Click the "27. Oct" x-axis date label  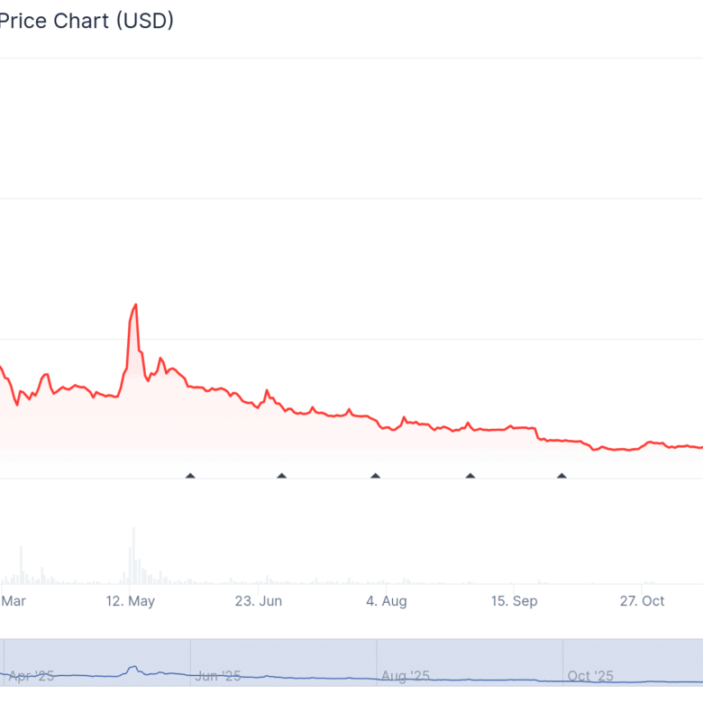coord(641,601)
